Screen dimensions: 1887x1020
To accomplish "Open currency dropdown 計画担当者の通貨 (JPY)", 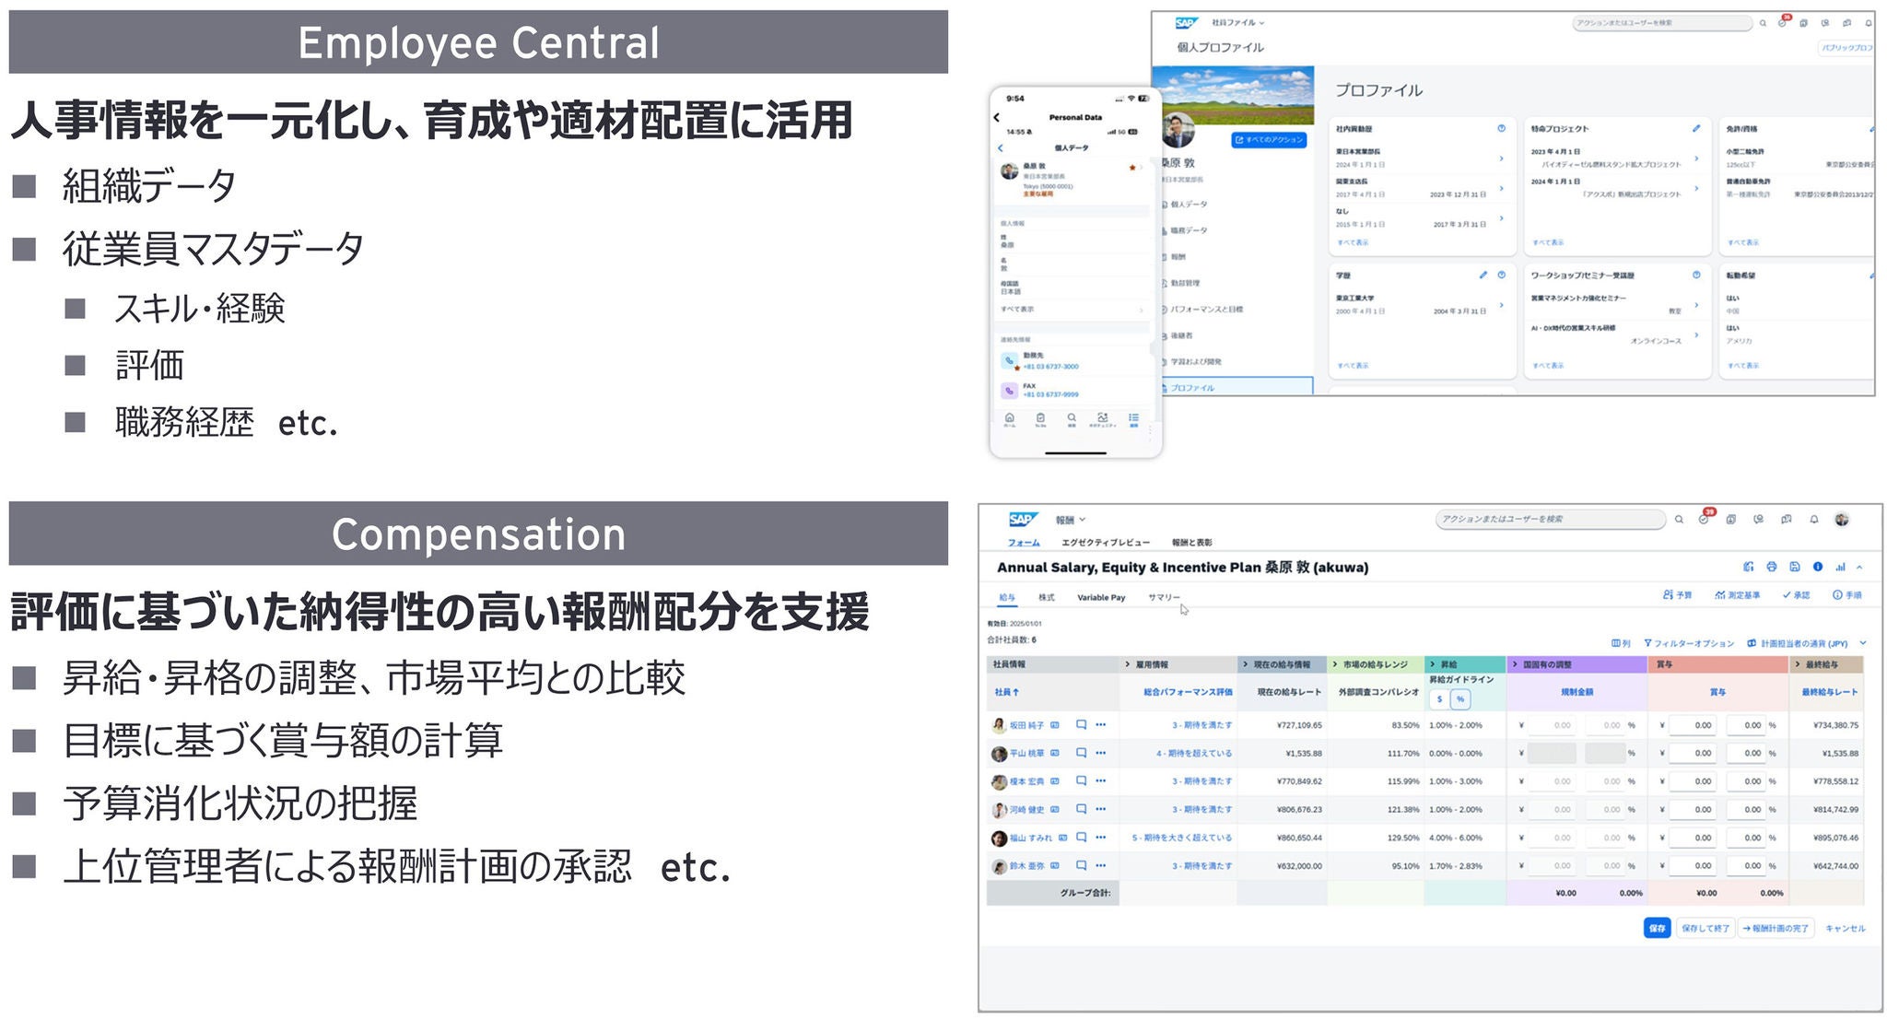I will [1807, 644].
